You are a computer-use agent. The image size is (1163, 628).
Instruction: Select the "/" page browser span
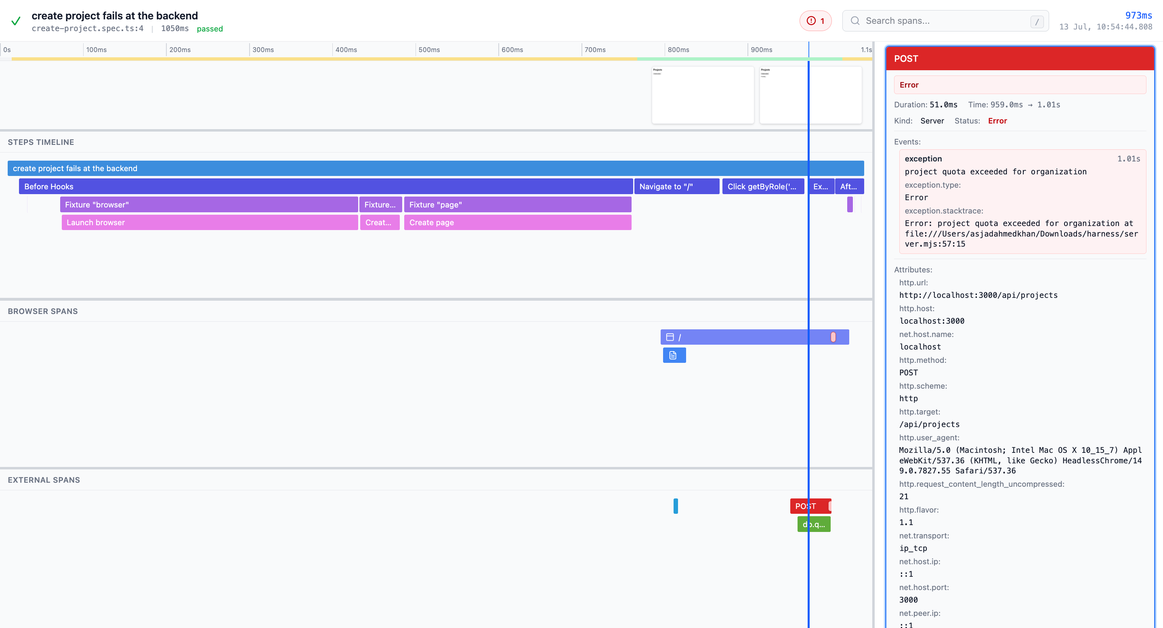pos(754,337)
